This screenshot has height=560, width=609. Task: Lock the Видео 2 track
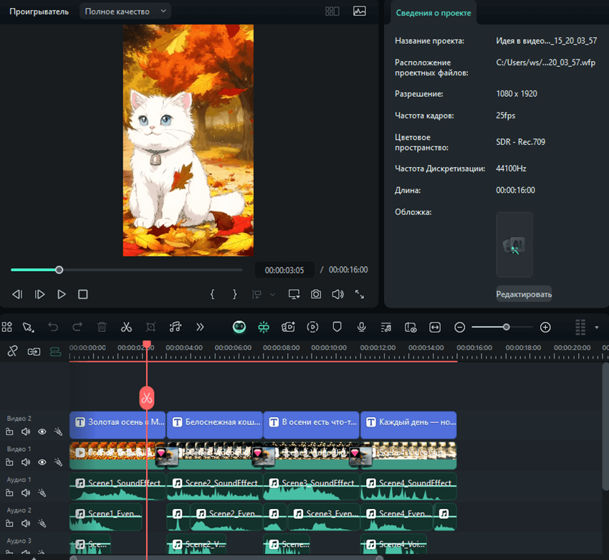click(9, 432)
